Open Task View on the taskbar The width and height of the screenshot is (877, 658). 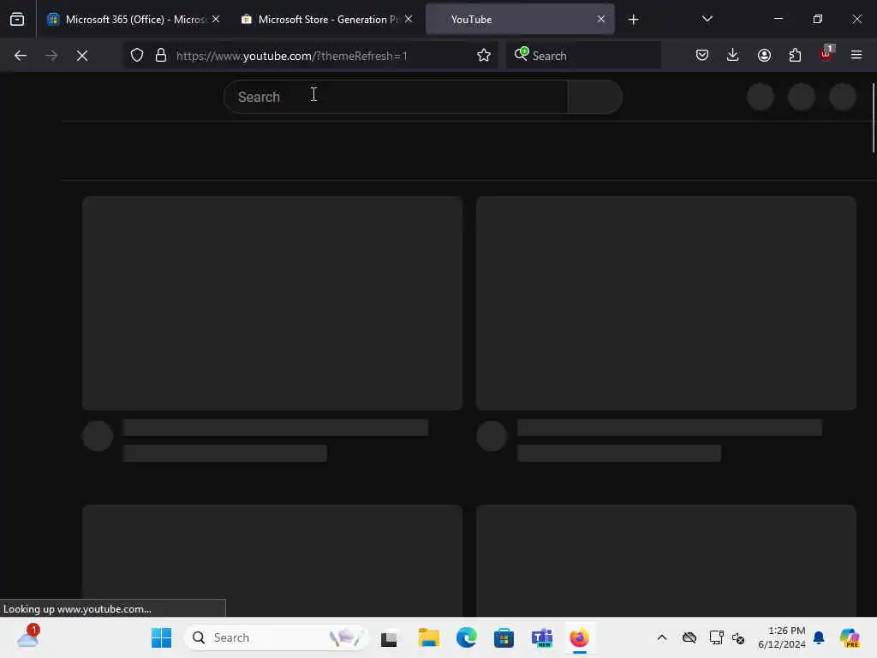(389, 637)
